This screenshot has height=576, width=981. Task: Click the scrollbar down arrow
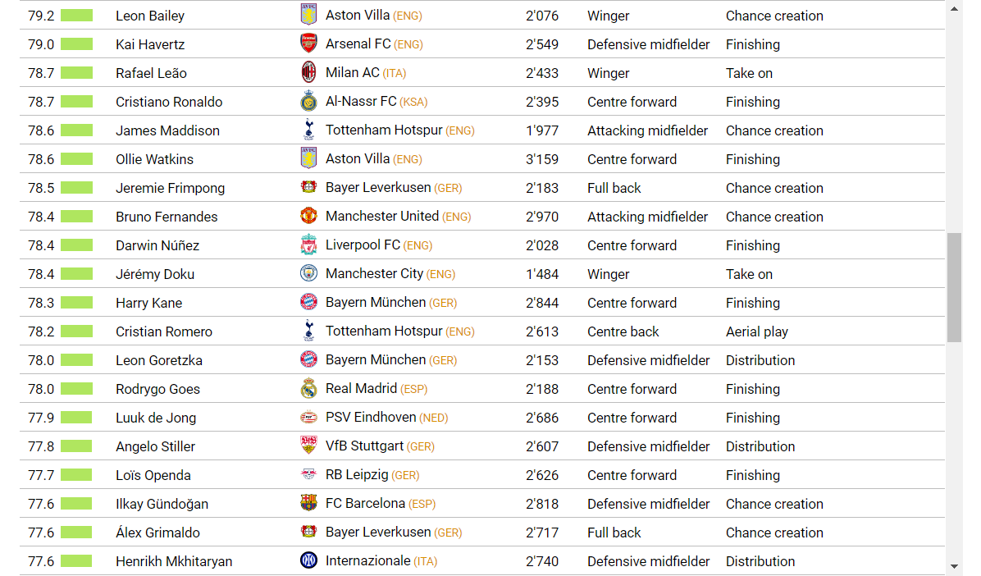pos(954,567)
